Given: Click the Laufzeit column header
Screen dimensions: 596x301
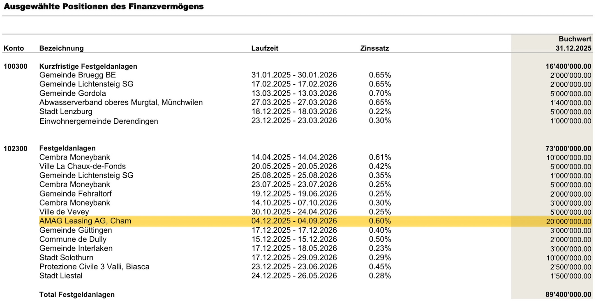Looking at the screenshot, I should click(x=265, y=48).
